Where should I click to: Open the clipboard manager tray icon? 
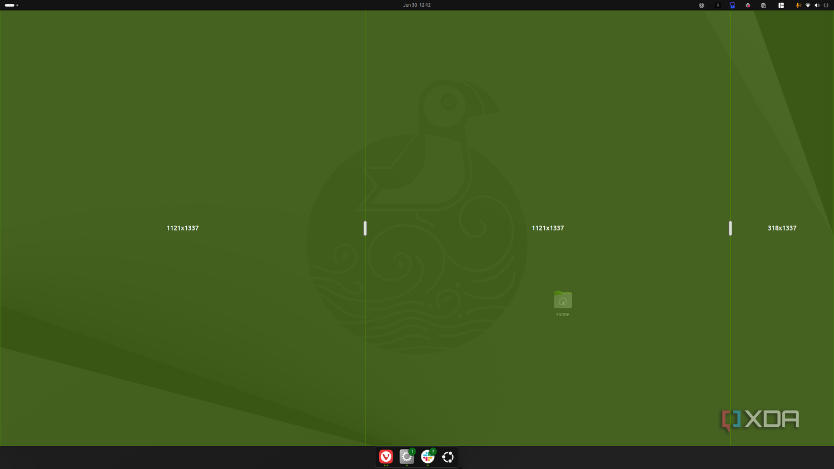[x=763, y=5]
